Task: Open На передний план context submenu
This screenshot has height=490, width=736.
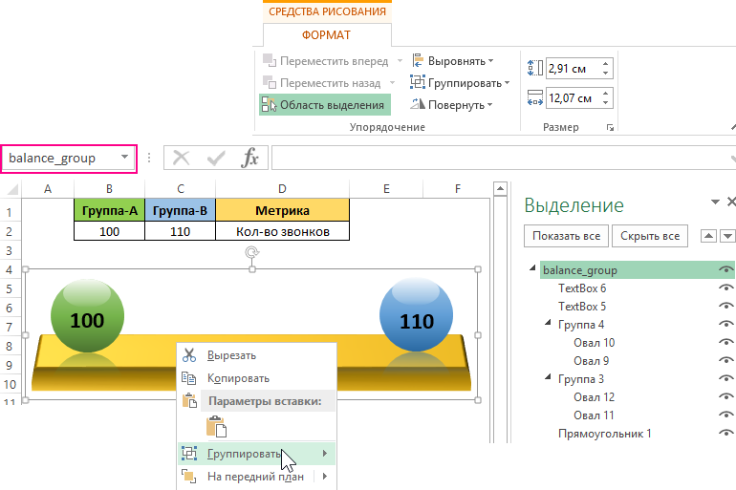Action: coord(257,477)
